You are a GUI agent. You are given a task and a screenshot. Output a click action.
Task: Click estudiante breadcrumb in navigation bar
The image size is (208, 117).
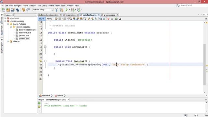[x=46, y=96]
